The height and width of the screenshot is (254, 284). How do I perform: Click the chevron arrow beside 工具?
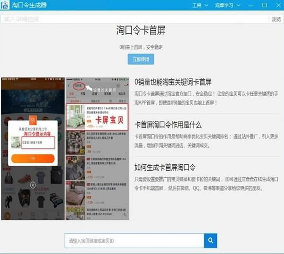point(206,5)
